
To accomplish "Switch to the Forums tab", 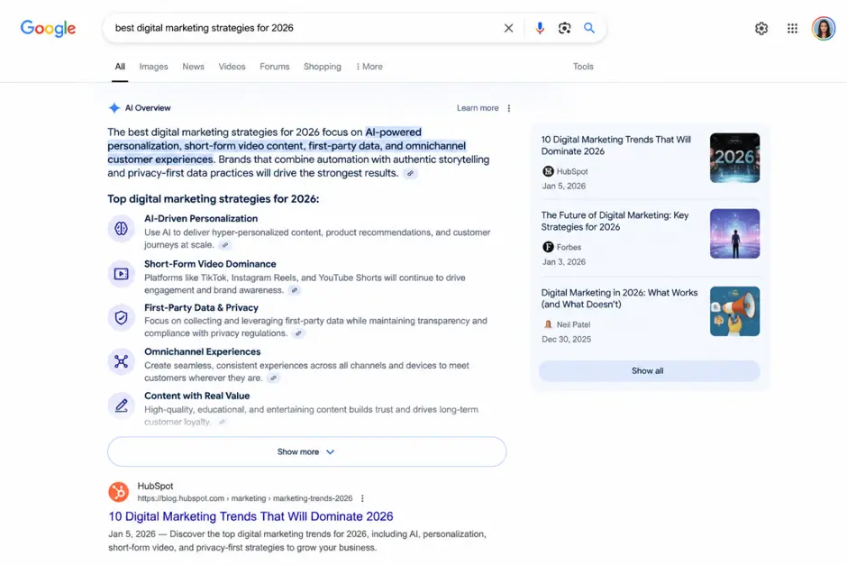I will (x=275, y=67).
